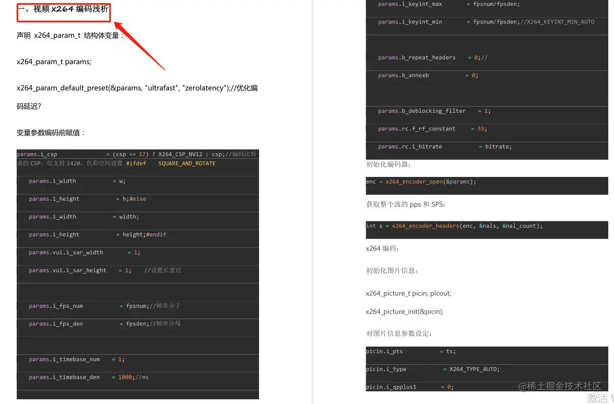This screenshot has height=404, width=614.
Task: Click the 'x264_encoder_open(&params)' code line
Action: click(421, 182)
